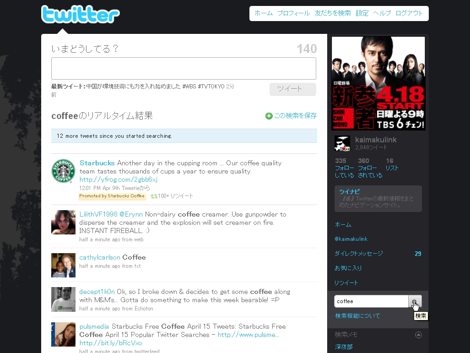This screenshot has width=470, height=353.
Task: Open ダイレクトメッセージ in sidebar
Action: pos(359,254)
